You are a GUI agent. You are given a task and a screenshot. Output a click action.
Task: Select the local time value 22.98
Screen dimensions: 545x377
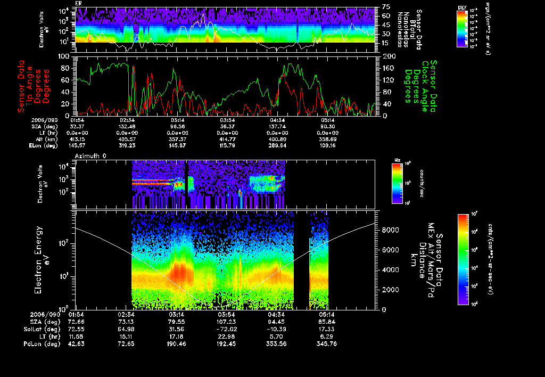tap(226, 337)
